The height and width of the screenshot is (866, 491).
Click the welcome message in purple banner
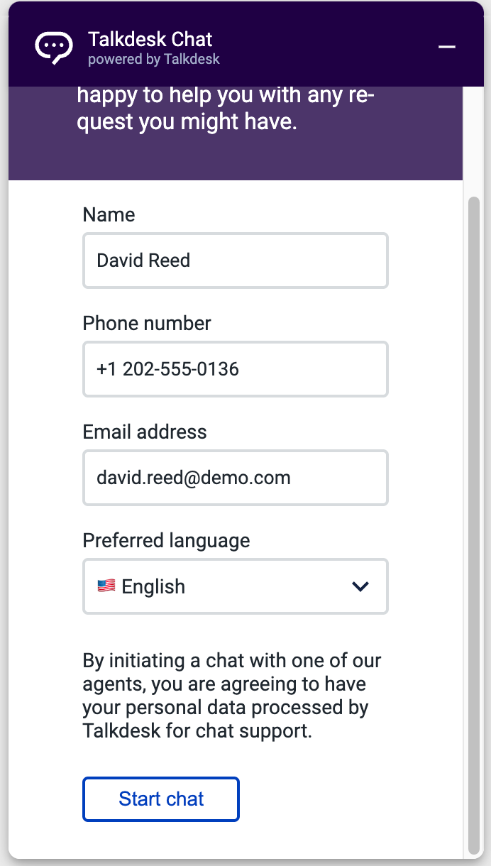click(x=226, y=109)
